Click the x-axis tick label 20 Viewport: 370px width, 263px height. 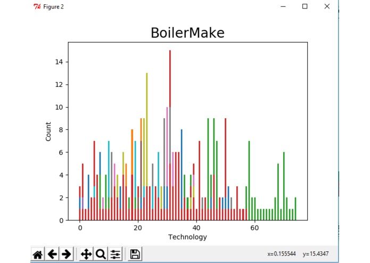click(x=138, y=228)
